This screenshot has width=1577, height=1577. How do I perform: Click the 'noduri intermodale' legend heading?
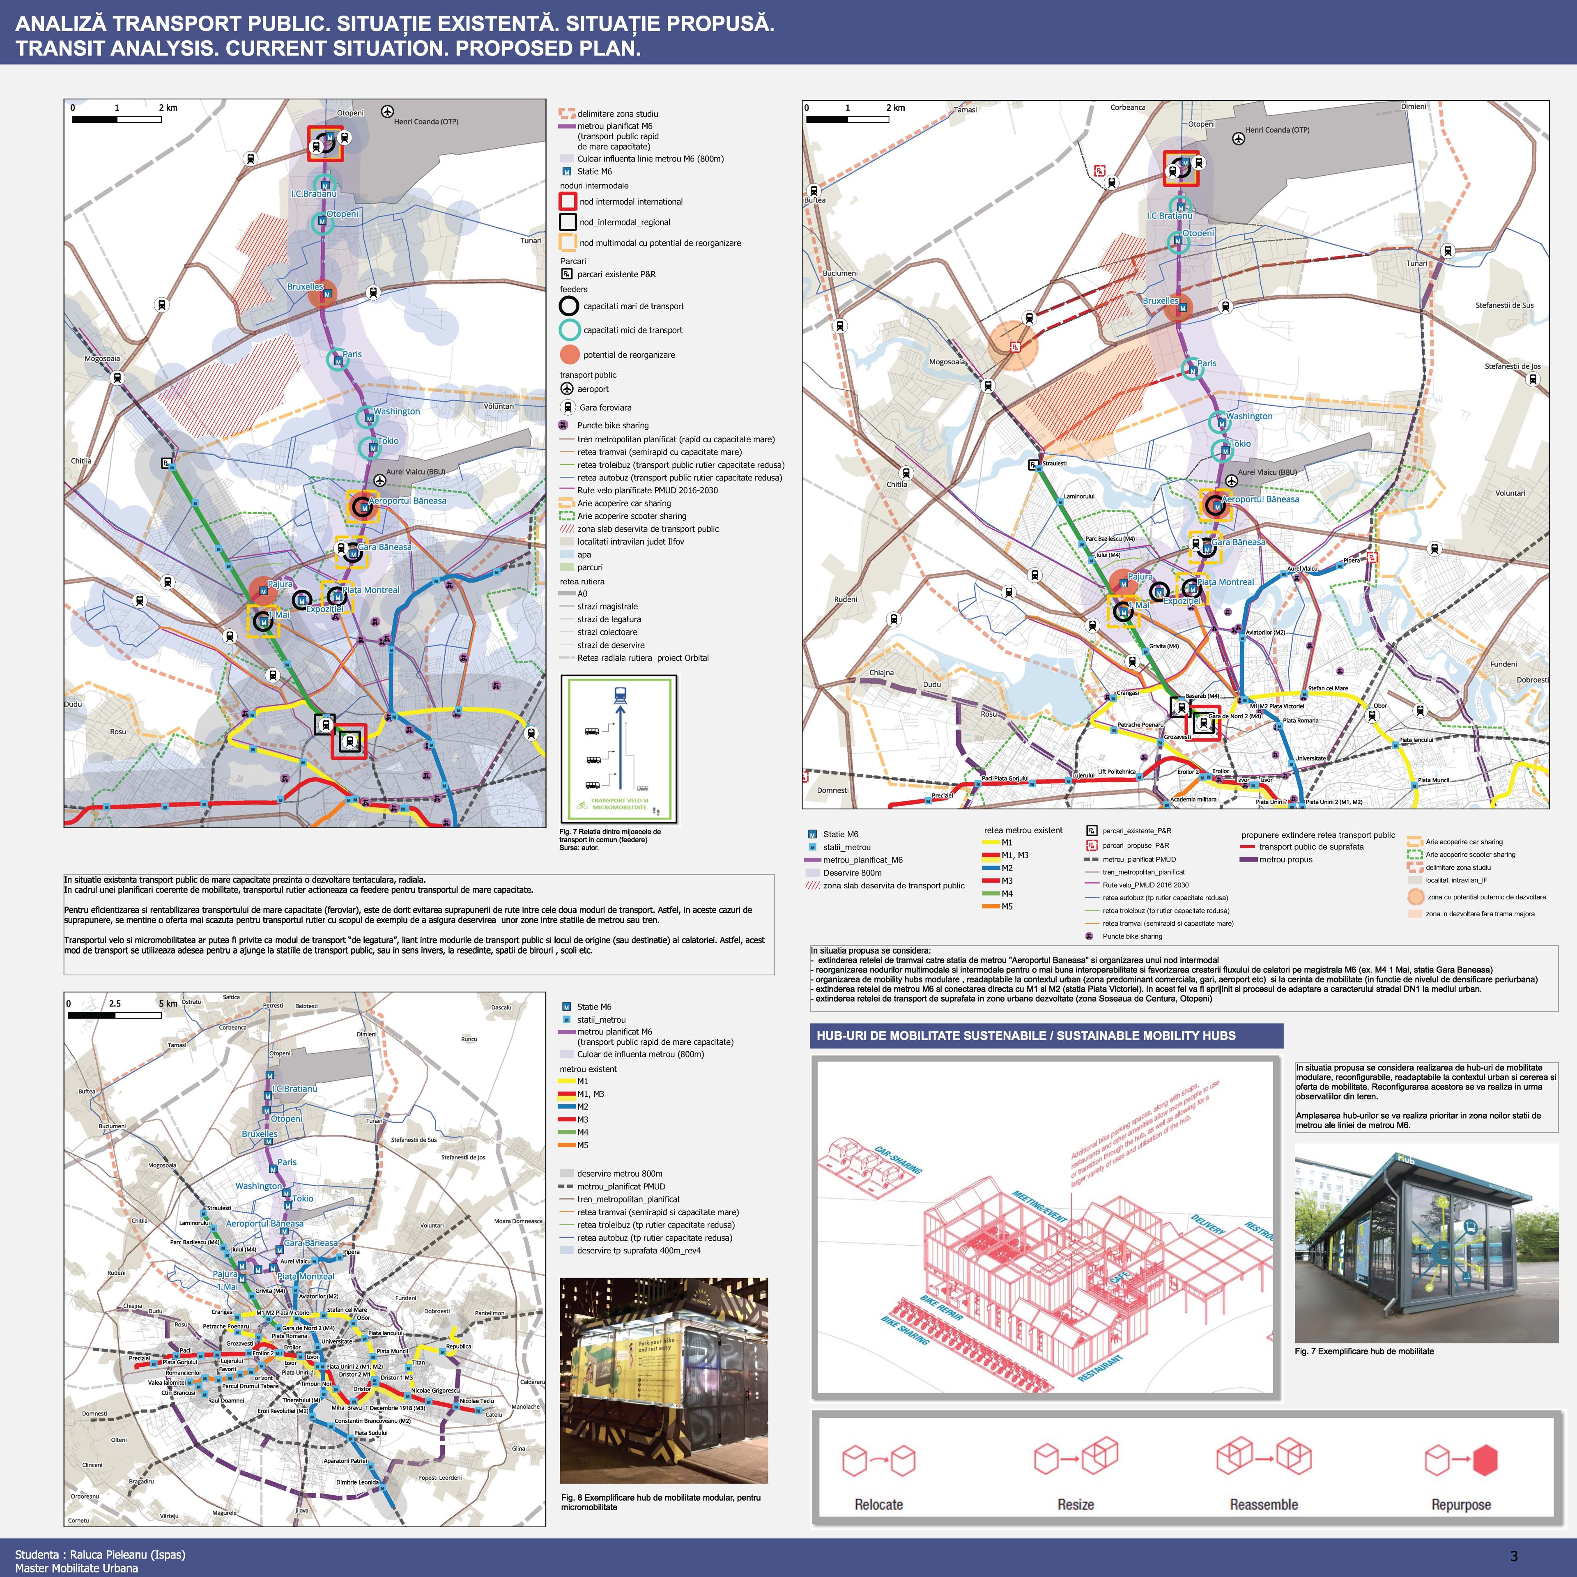[x=594, y=186]
